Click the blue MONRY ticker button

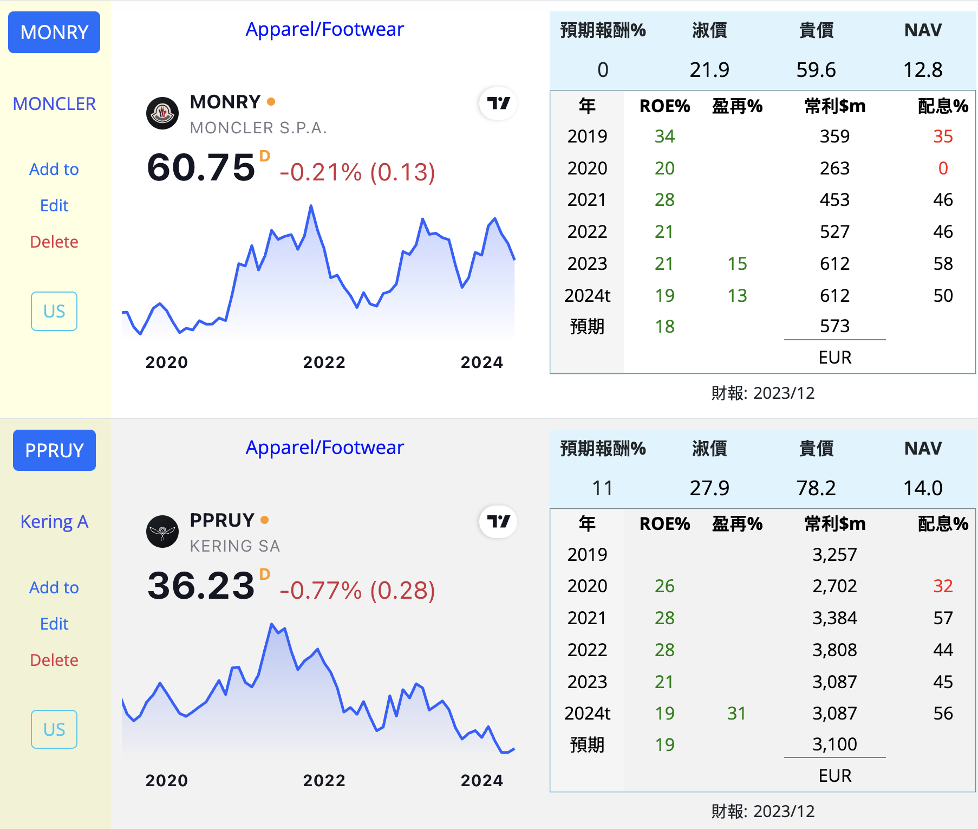(x=54, y=33)
